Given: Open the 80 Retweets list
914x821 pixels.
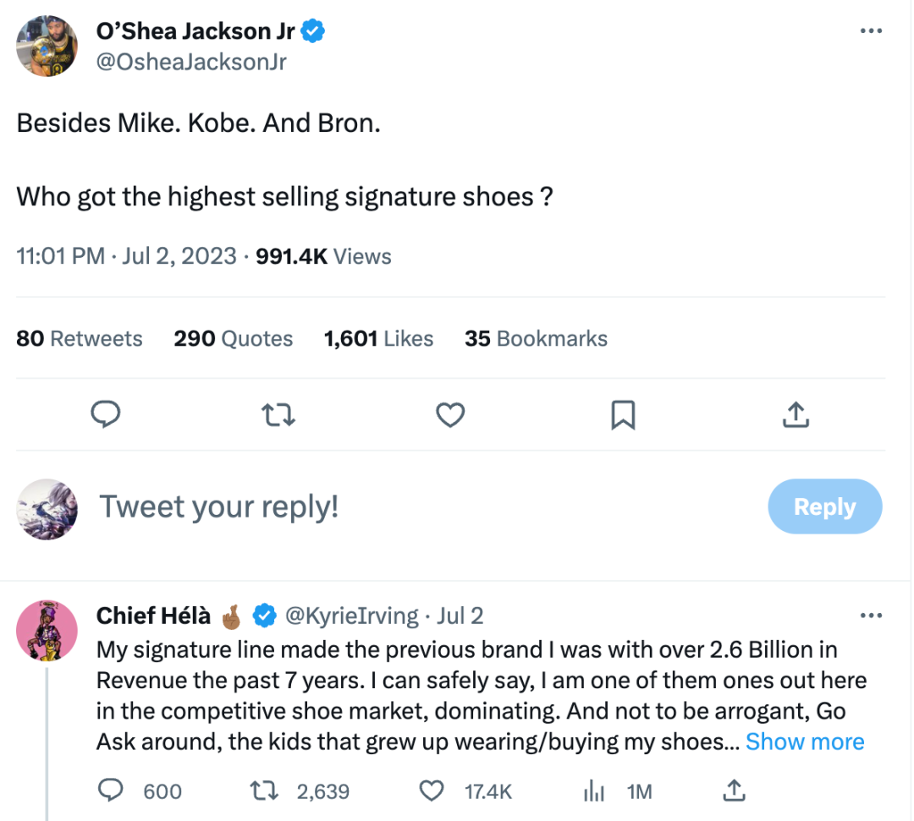Looking at the screenshot, I should [80, 339].
